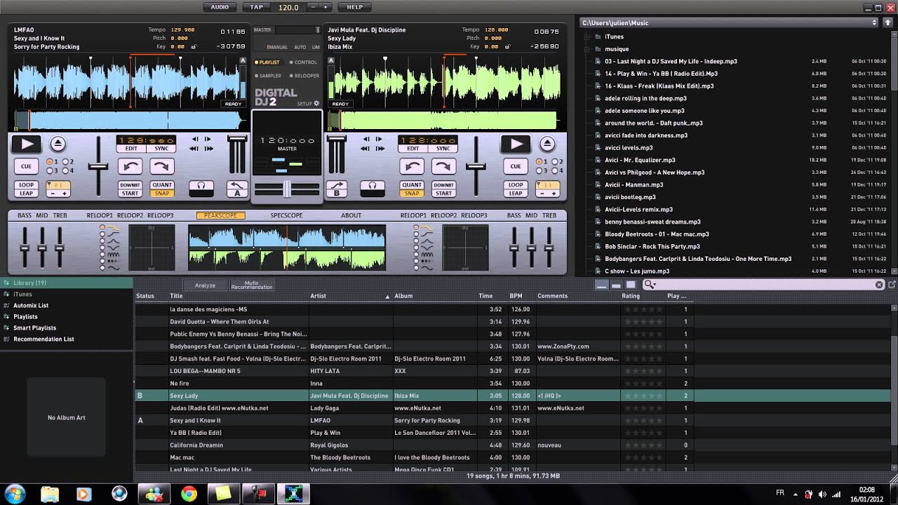898x505 pixels.
Task: Eject the track from deck B
Action: click(547, 144)
